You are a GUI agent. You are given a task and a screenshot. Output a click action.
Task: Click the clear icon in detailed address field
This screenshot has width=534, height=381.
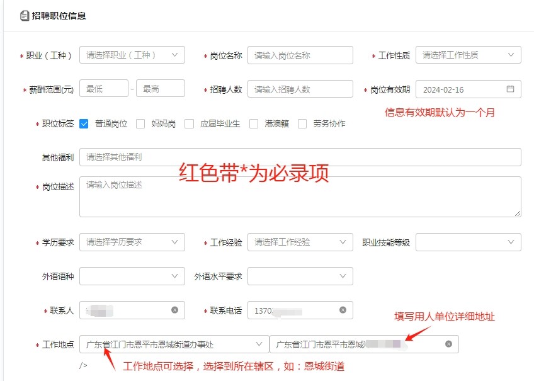pos(448,344)
